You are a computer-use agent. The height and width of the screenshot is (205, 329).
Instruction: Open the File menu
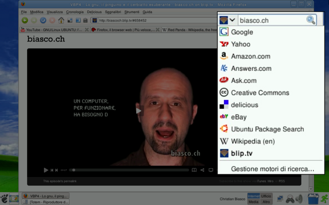coord(24,12)
